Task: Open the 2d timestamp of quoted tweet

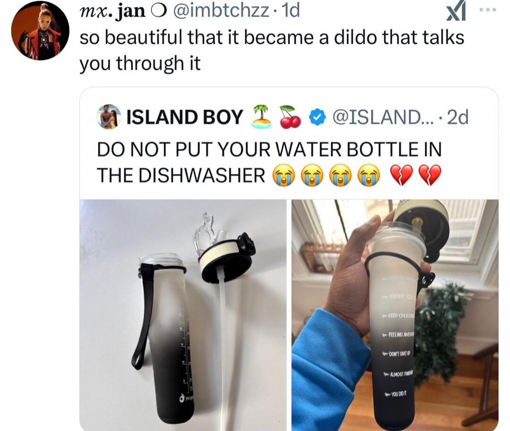Action: pos(458,117)
